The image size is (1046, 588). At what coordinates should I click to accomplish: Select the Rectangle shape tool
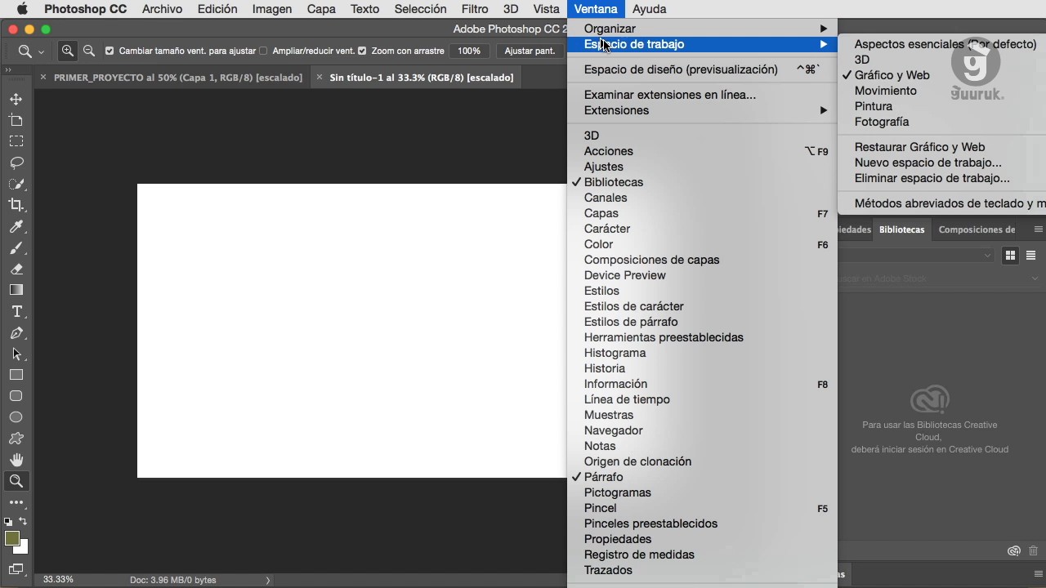(16, 375)
